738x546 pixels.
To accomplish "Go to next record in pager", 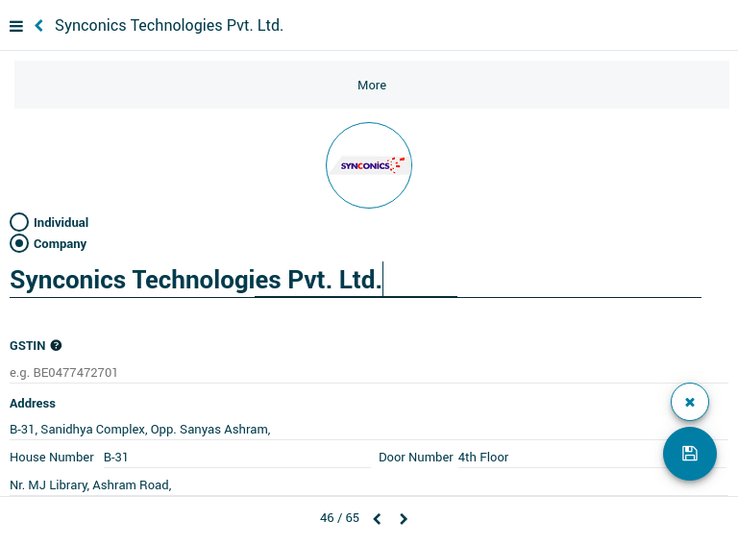I will [x=404, y=519].
